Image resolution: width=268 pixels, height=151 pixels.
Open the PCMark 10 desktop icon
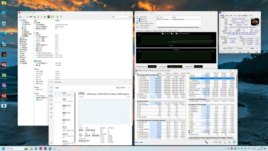point(4,66)
